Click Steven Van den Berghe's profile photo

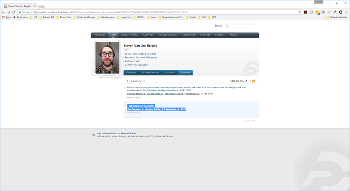point(107,58)
